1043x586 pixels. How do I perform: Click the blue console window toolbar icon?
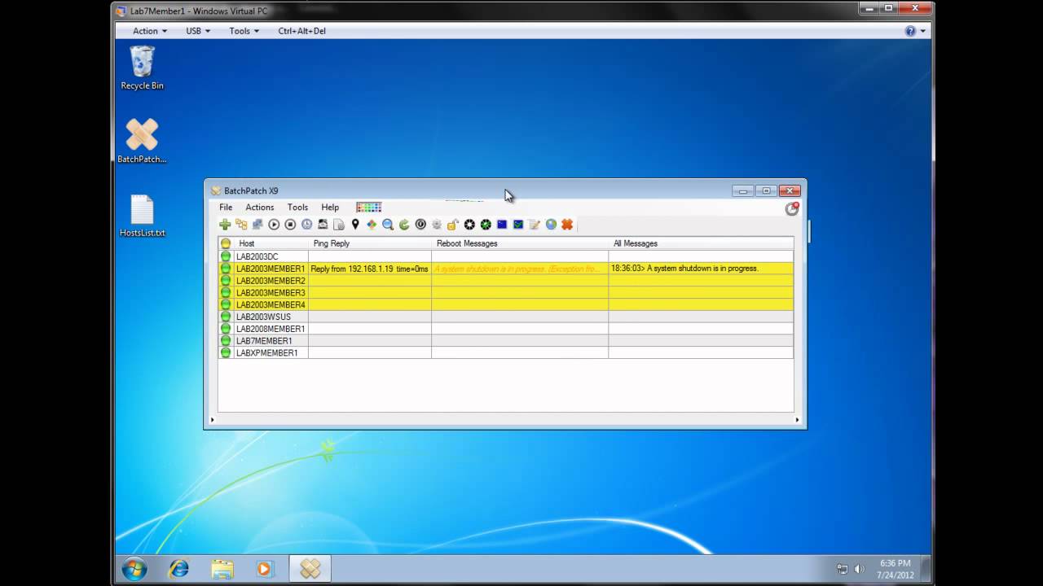[x=502, y=225]
